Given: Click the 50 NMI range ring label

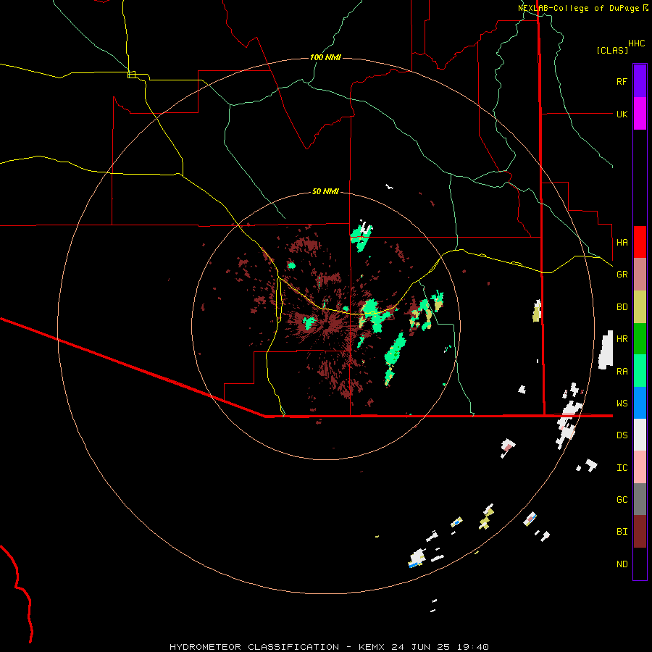Looking at the screenshot, I should (x=325, y=191).
